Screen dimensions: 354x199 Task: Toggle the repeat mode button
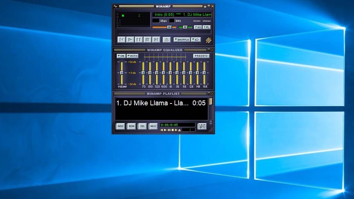196,39
